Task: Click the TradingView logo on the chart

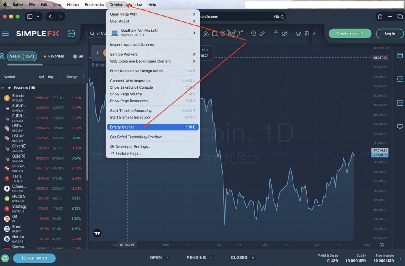Action: pos(97,233)
